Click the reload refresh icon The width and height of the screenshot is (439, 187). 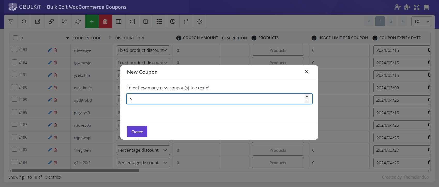click(78, 22)
